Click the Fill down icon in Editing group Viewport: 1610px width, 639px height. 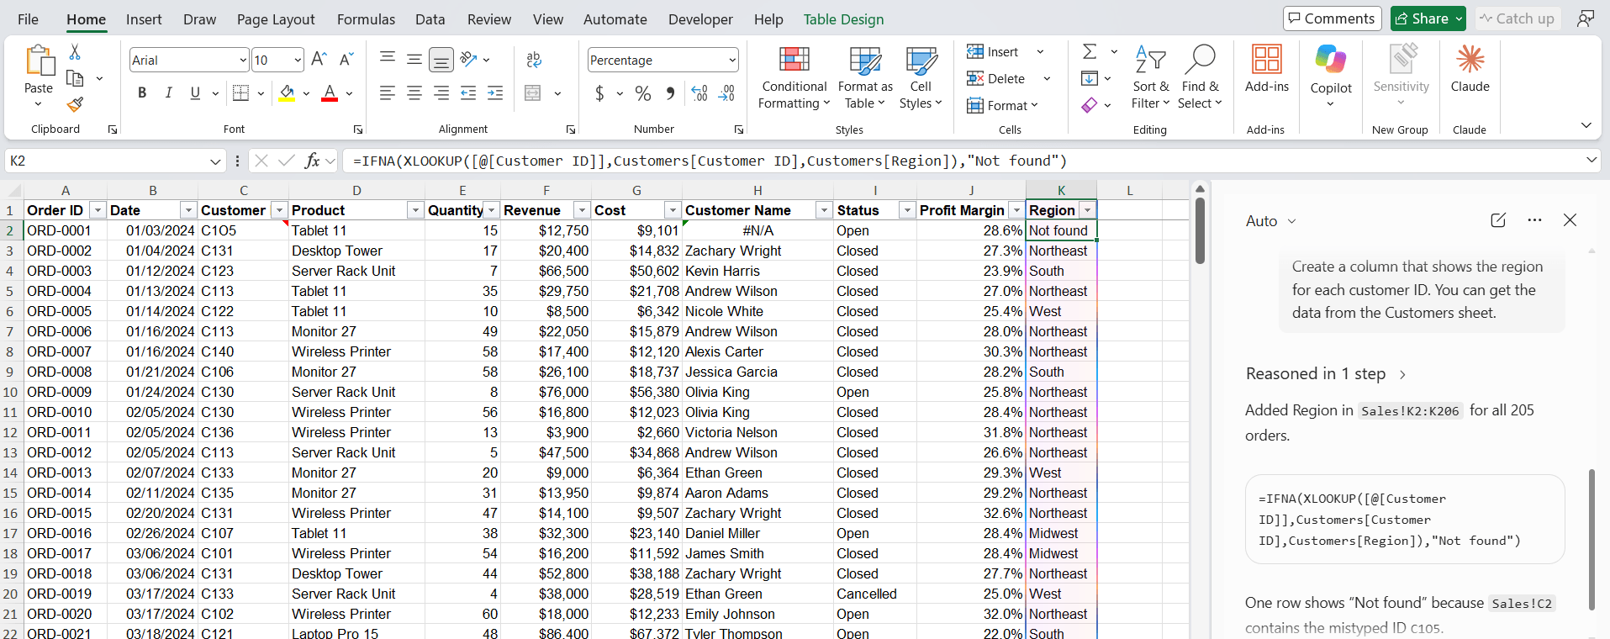(1090, 78)
